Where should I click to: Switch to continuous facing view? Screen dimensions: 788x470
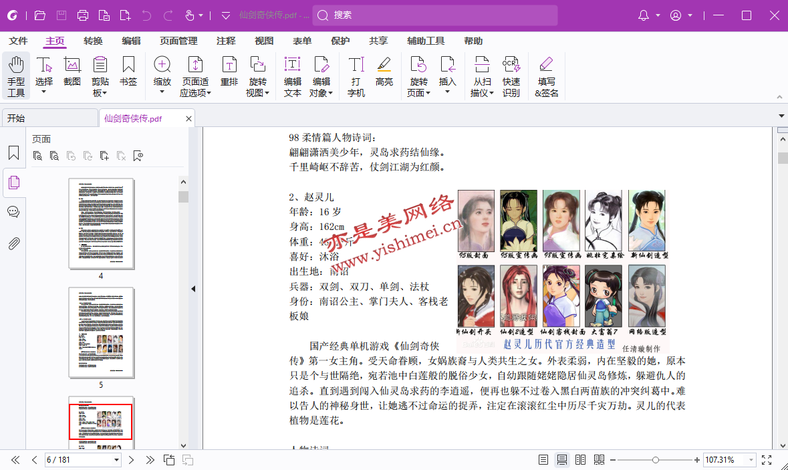click(x=599, y=460)
